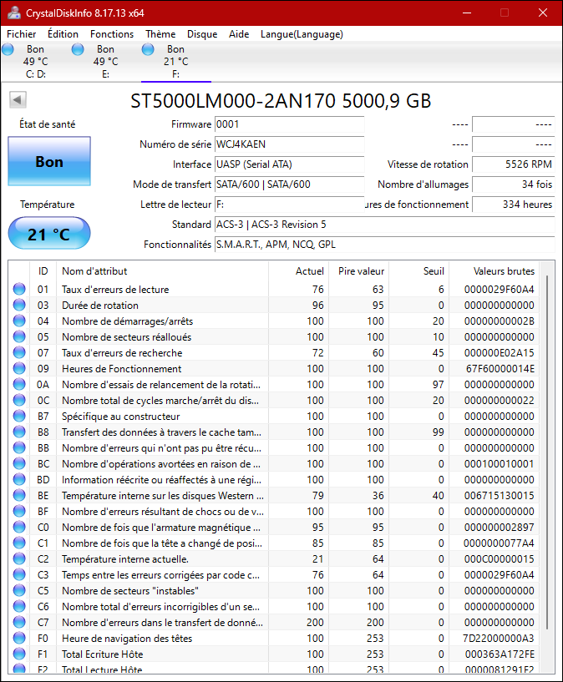The height and width of the screenshot is (682, 563).
Task: Open the Thème menu
Action: [160, 34]
